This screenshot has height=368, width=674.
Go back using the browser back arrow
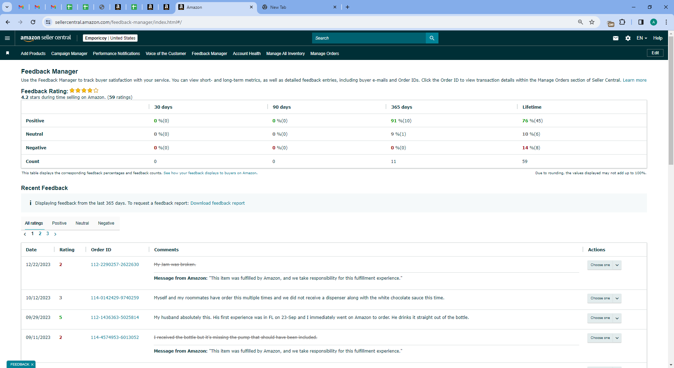coord(8,22)
